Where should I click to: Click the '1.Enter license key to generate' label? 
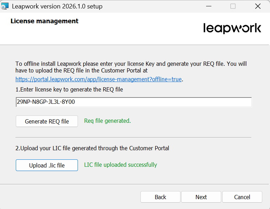pyautogui.click(x=69, y=90)
